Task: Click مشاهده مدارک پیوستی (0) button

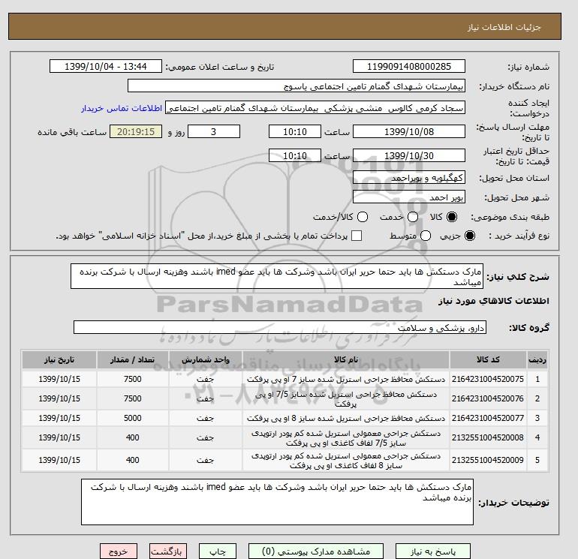Action: (316, 551)
